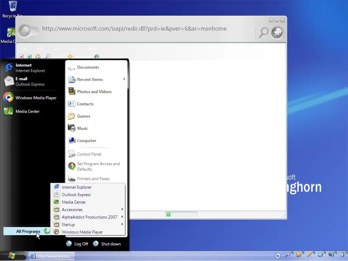Click the Refresh icon in browser toolbar
This screenshot has width=348, height=261.
point(29,57)
